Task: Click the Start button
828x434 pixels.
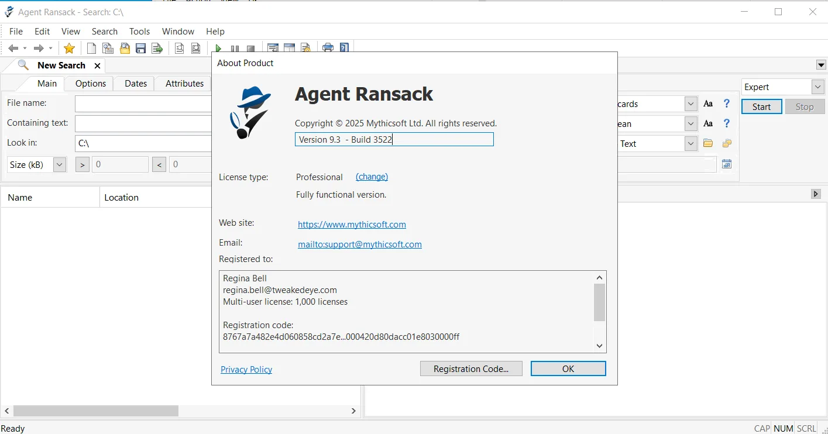Action: point(762,106)
